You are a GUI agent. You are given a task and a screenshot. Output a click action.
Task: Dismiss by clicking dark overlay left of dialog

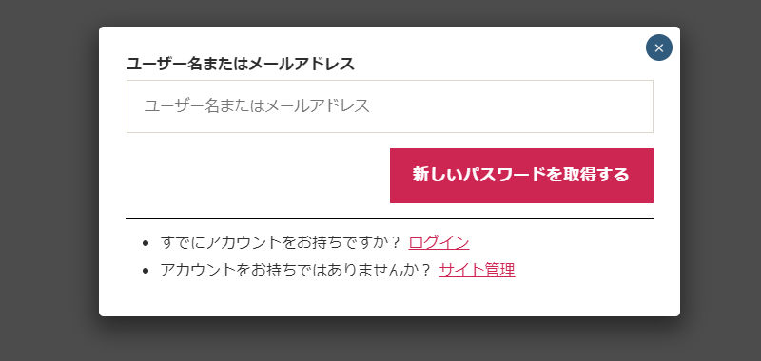(x=49, y=180)
